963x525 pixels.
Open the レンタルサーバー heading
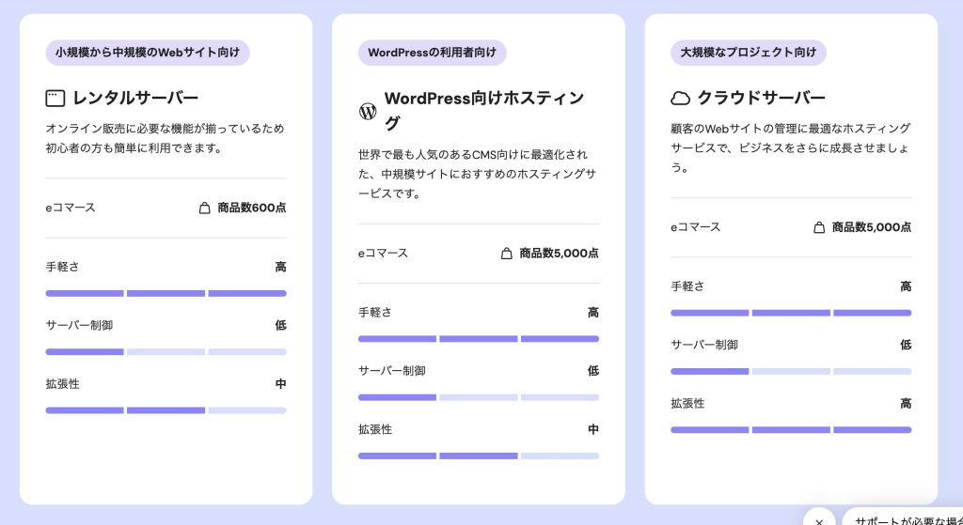[x=135, y=98]
